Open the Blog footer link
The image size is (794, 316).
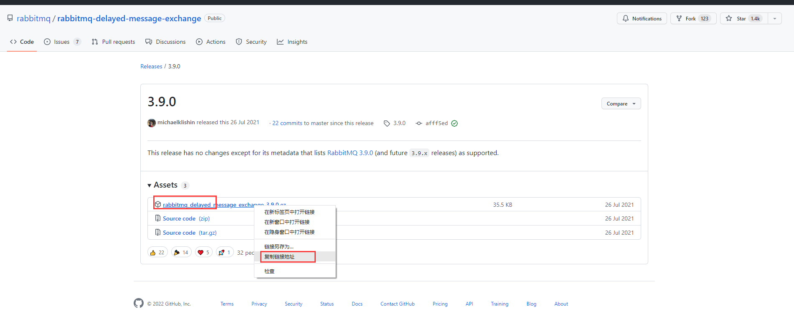click(531, 304)
